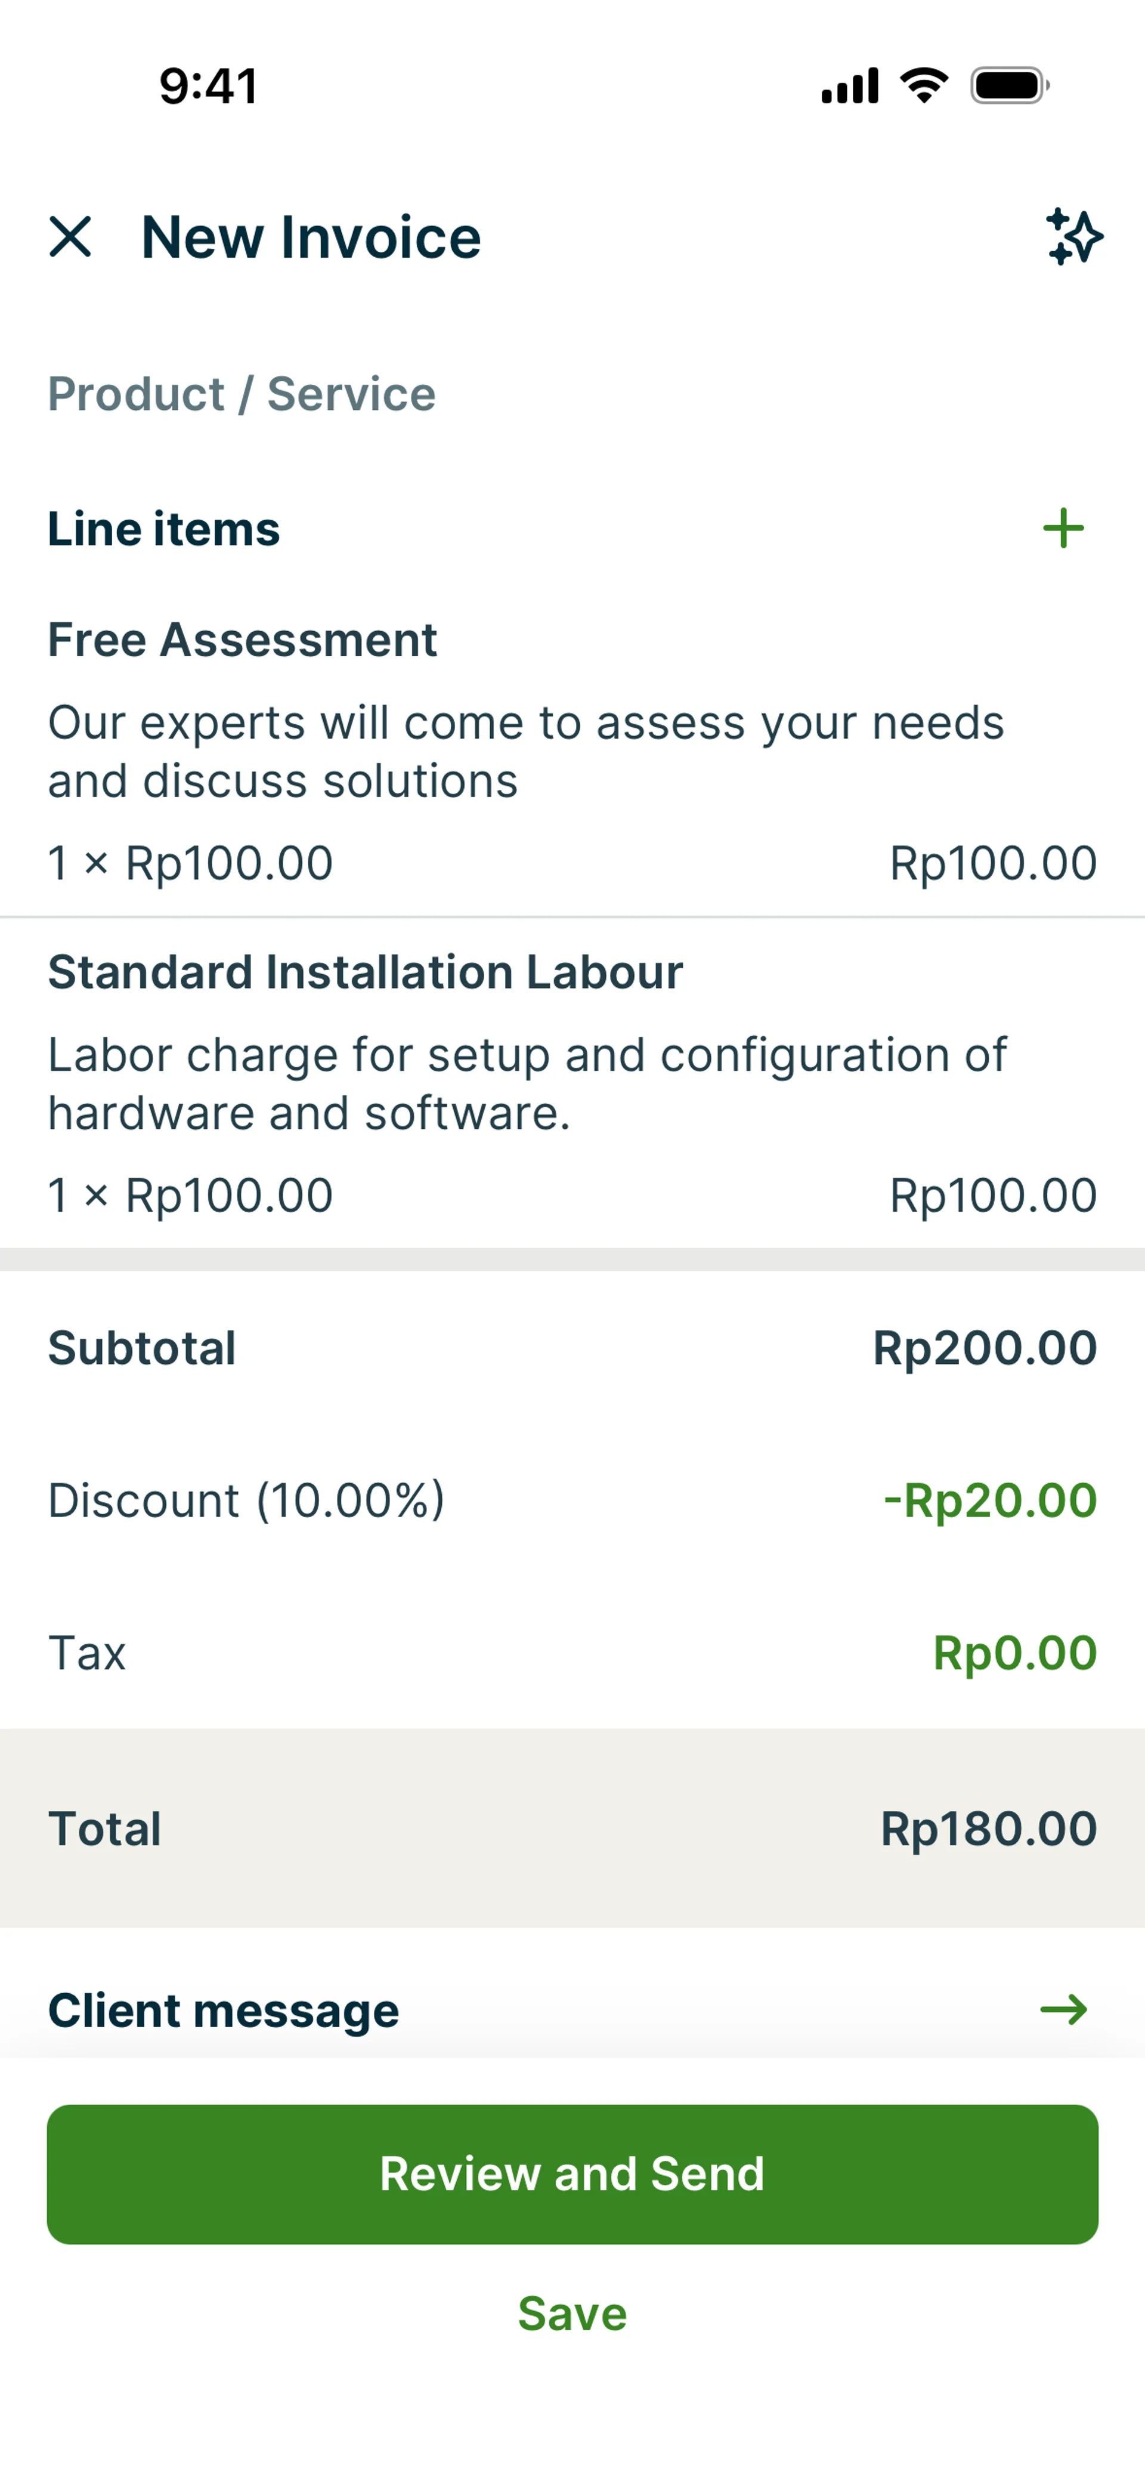
Task: Tap the cellular signal bars icon
Action: [x=849, y=86]
